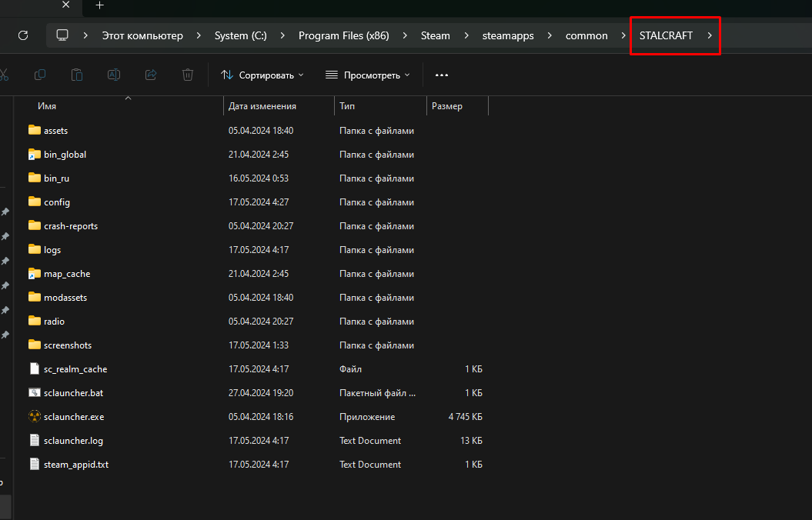Jump to steamapps breadcrumb folder
Viewport: 812px width, 520px height.
point(508,35)
